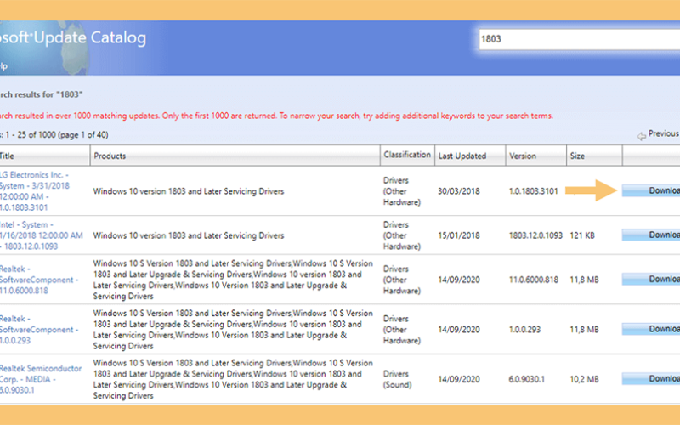Select the 30/03/2018 last updated cell
Screen dimensions: 680x425
click(x=459, y=191)
